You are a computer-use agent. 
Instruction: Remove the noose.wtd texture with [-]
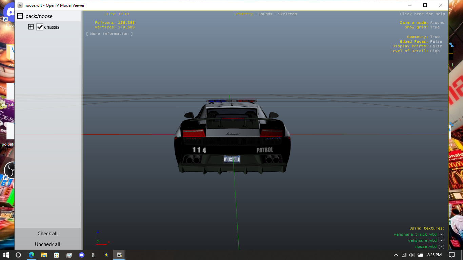click(441, 247)
